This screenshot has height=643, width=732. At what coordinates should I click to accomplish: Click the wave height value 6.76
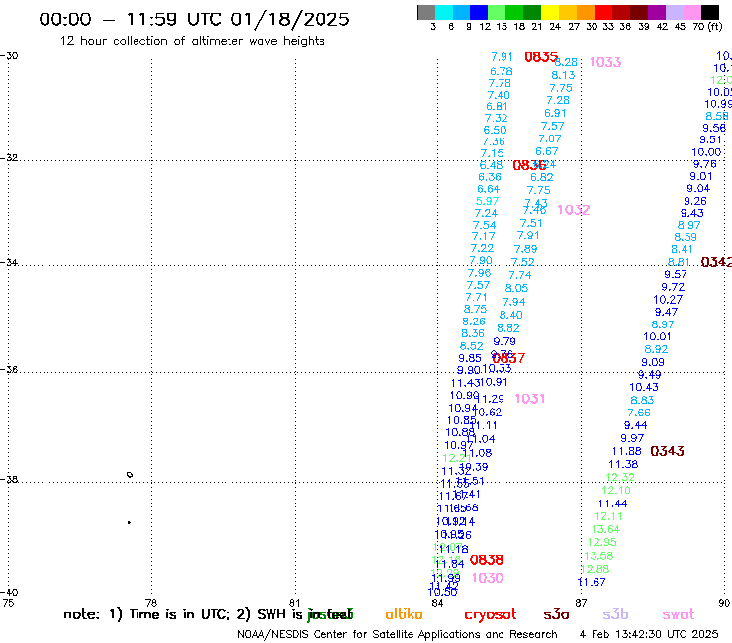tap(501, 71)
